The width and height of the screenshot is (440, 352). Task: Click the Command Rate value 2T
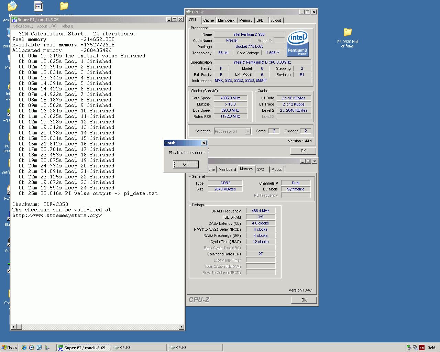[261, 254]
